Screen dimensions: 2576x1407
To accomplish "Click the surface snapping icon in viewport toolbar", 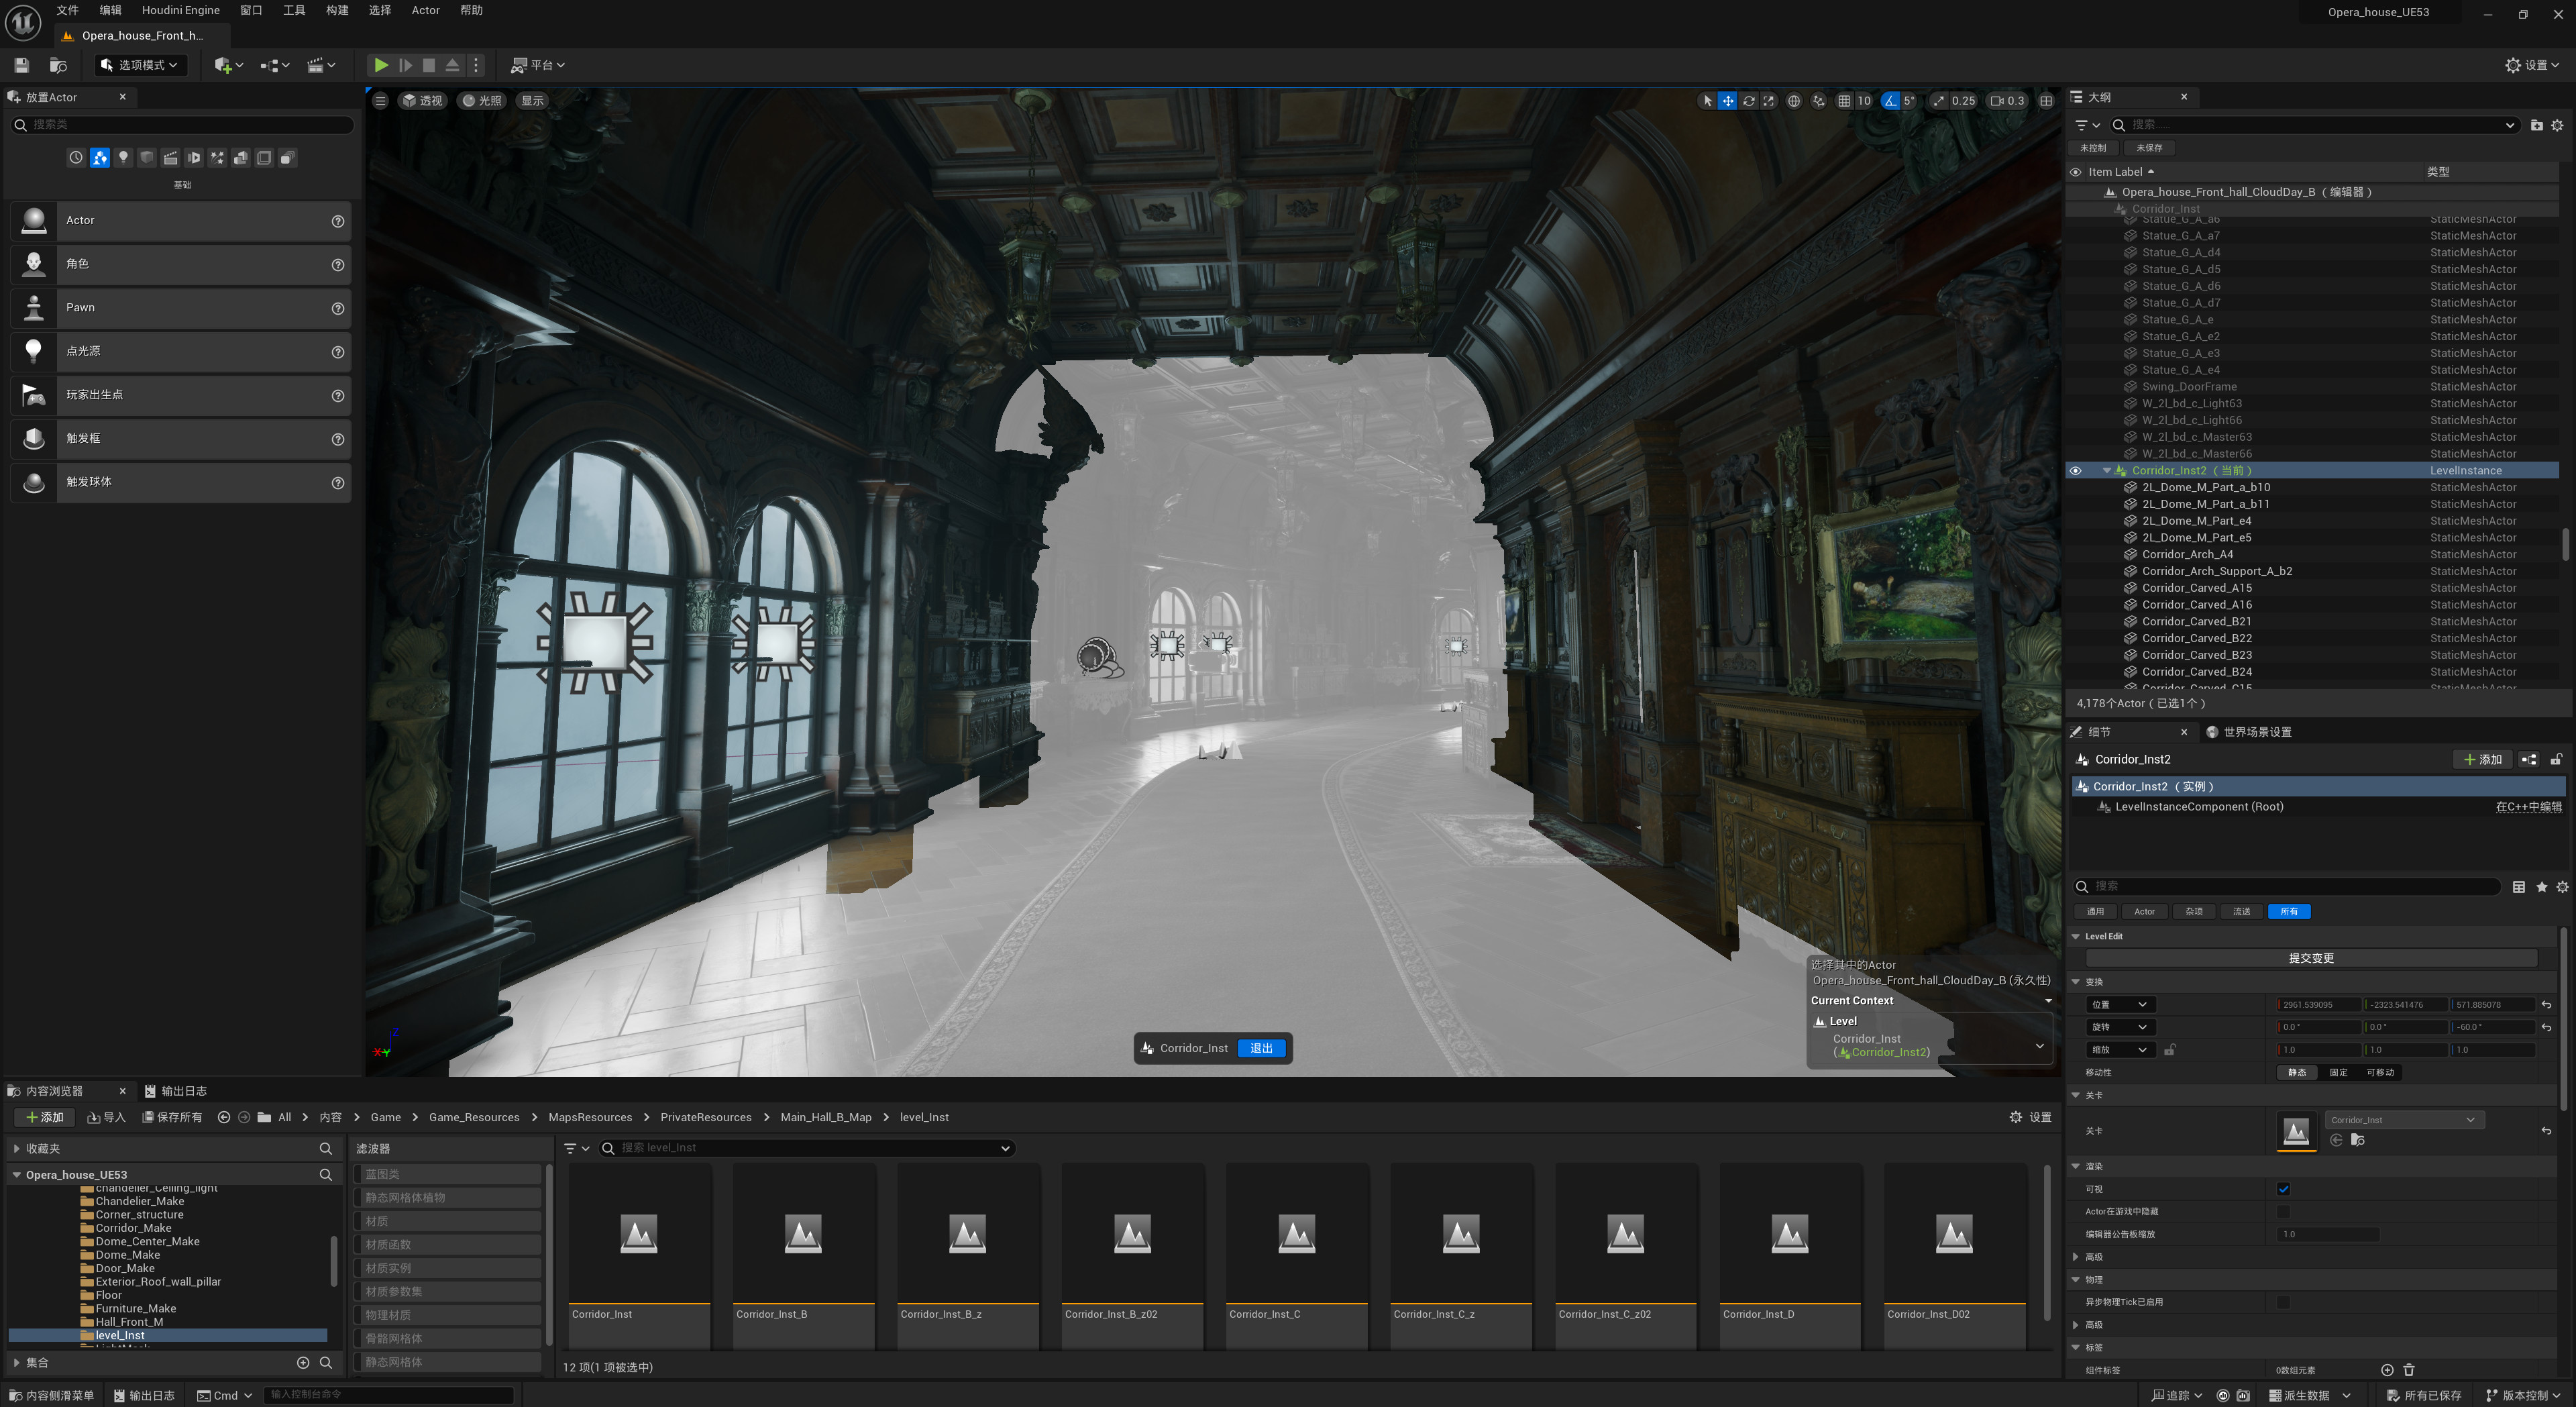I will (x=1818, y=101).
